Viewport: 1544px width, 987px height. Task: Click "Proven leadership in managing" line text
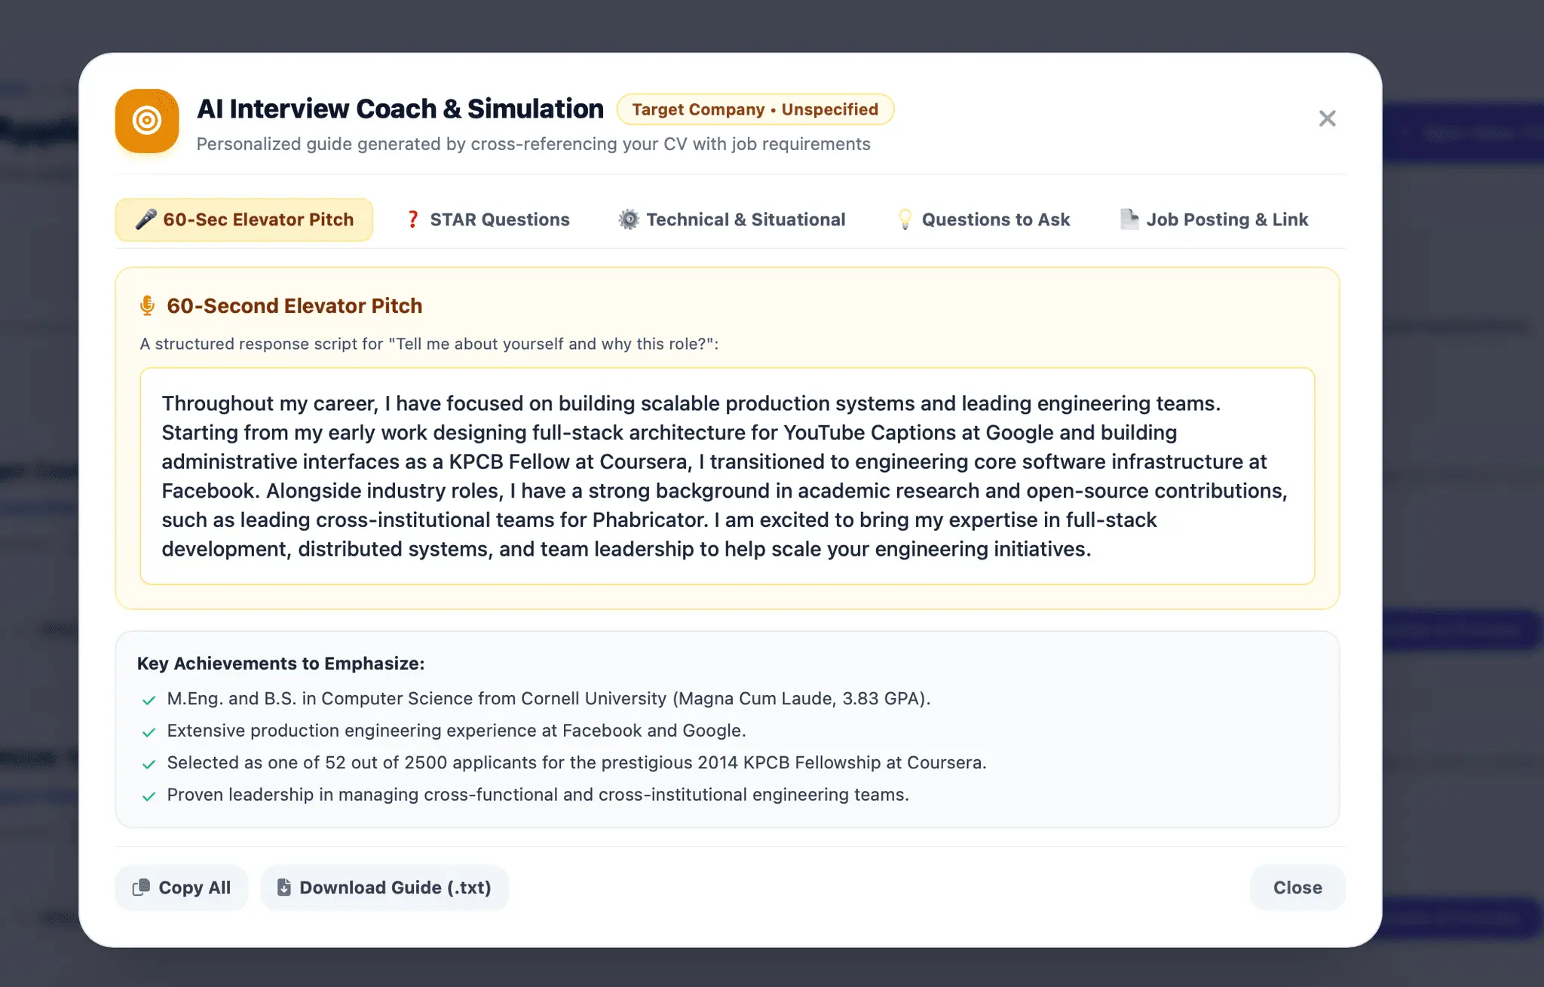[x=538, y=795]
